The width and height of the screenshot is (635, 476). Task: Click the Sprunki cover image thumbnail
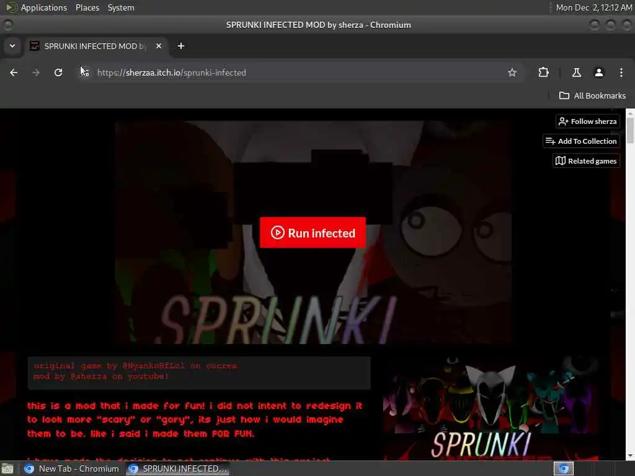pos(491,408)
